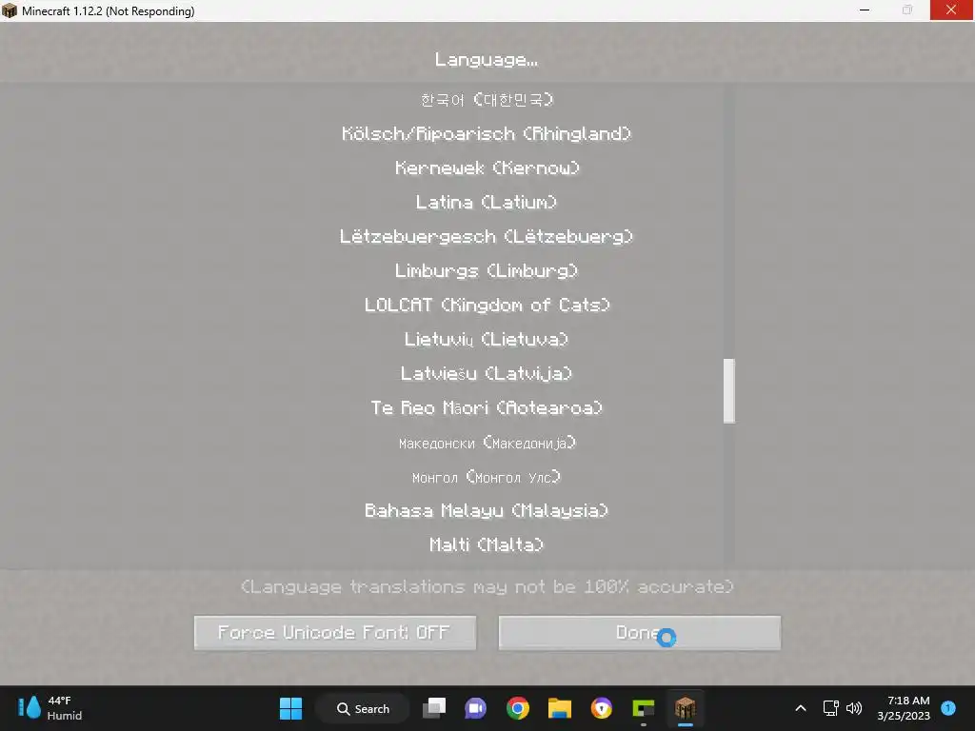Screen dimensions: 975x731
Task: Open taskbar Search box
Action: click(x=363, y=708)
